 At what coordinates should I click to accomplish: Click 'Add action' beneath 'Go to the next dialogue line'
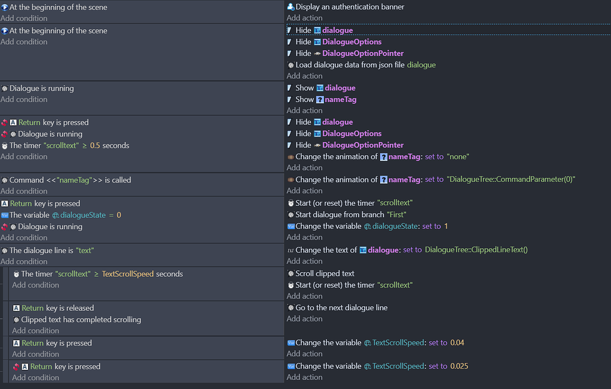point(304,319)
